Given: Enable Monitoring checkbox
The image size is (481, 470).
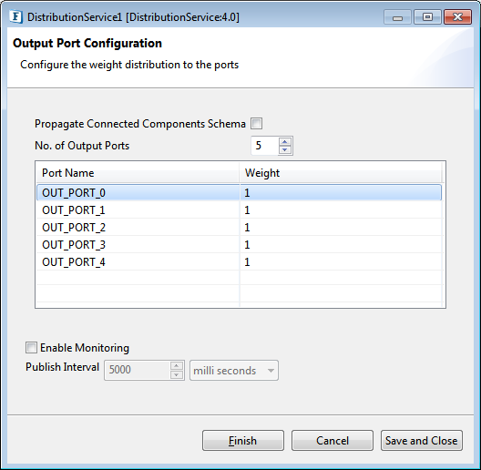Looking at the screenshot, I should [x=31, y=348].
